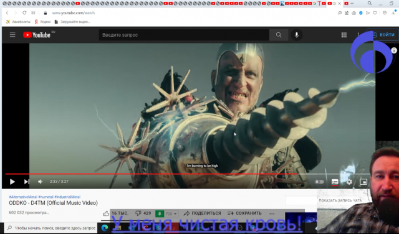
Task: Click the YouTube search magnifier button
Action: pos(279,35)
